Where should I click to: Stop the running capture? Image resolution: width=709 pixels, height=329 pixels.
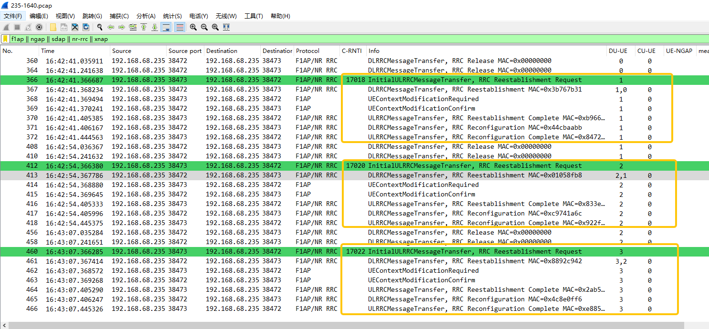tap(17, 27)
